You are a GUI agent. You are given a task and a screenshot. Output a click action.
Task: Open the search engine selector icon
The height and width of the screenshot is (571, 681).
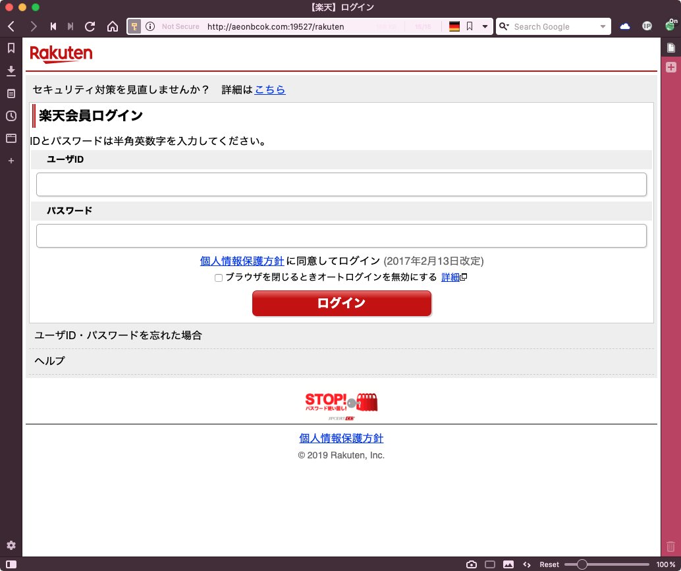coord(504,26)
